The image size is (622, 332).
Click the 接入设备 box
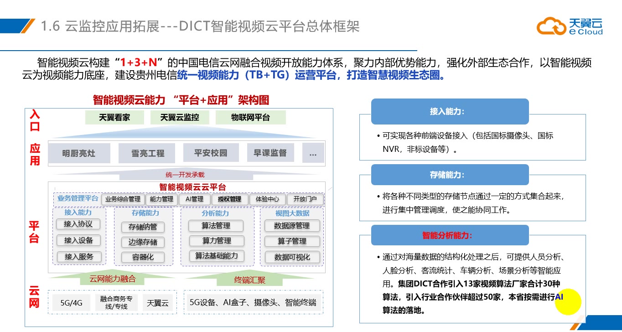coord(78,240)
